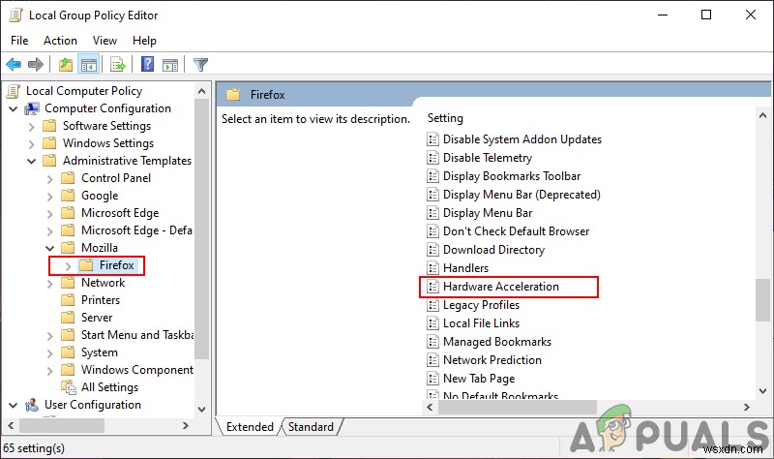Click the Setting column header
The width and height of the screenshot is (774, 459).
[445, 118]
